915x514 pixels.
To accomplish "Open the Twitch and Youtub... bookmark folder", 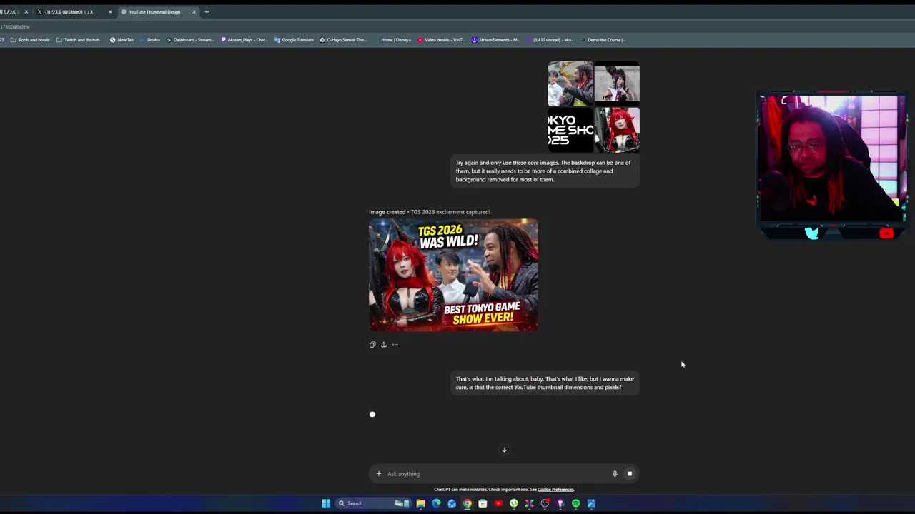I will [79, 40].
